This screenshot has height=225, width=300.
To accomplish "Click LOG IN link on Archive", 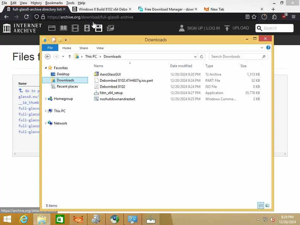I will pyautogui.click(x=213, y=28).
